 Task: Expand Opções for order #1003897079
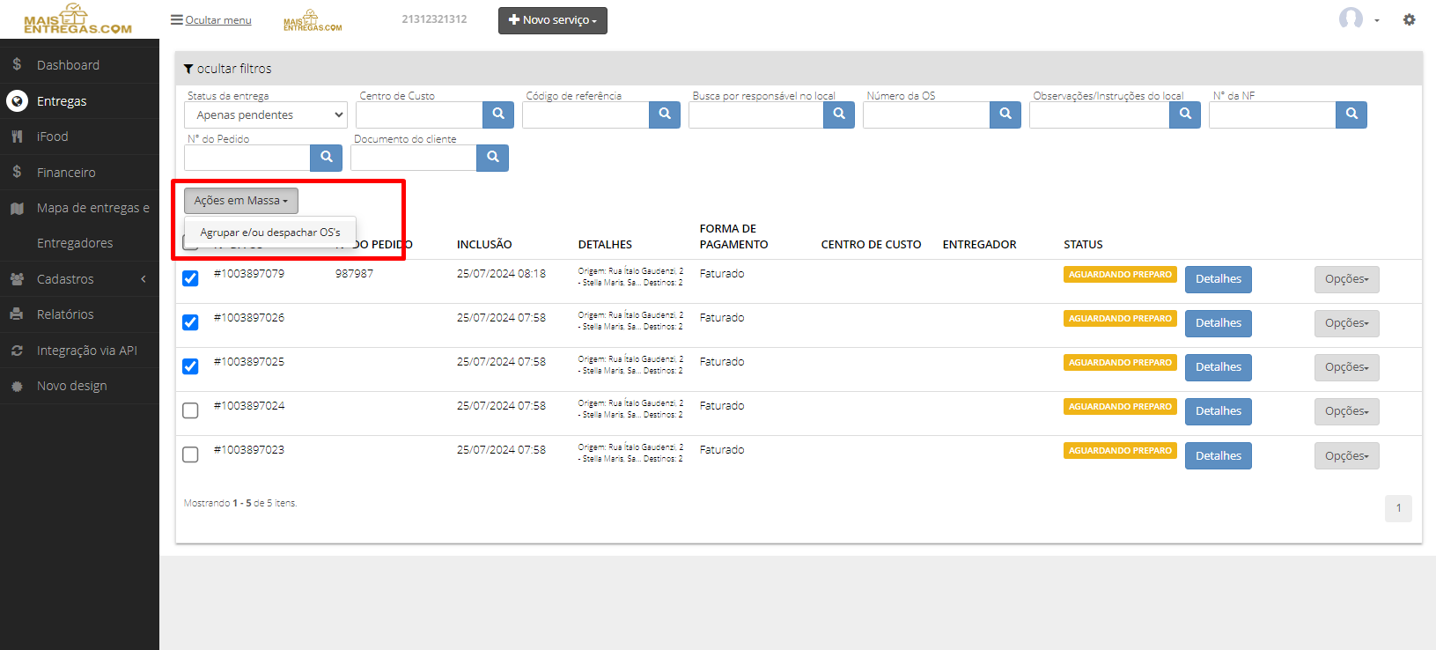pos(1346,279)
